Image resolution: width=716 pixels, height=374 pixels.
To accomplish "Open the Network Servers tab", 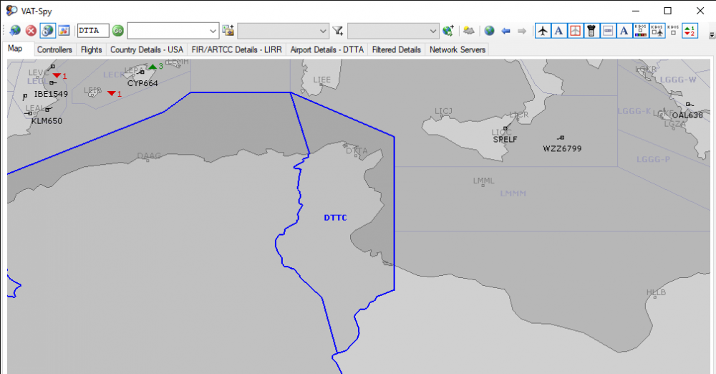I will coord(458,49).
